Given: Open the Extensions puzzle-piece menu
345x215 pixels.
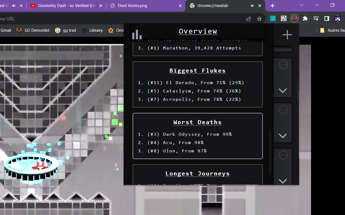Looking at the screenshot, I should point(305,19).
